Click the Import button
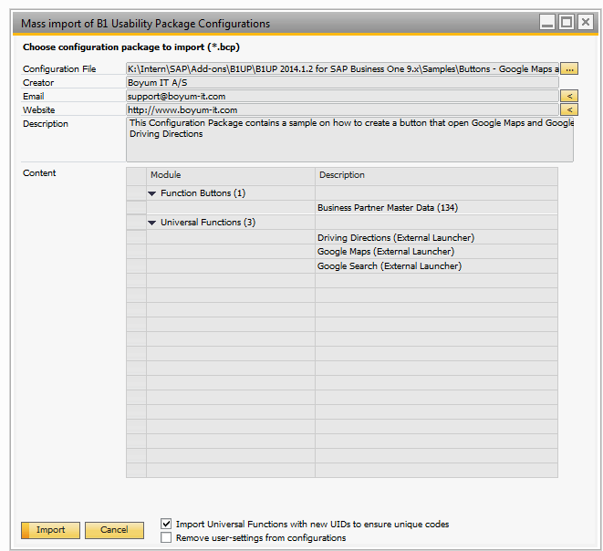 click(x=50, y=530)
